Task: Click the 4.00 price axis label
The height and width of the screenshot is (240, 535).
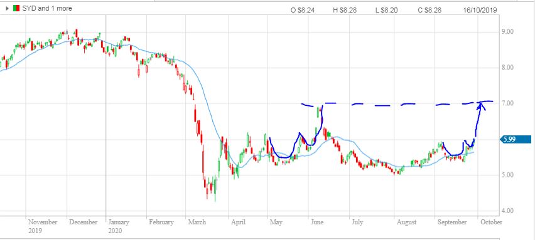Action: point(509,211)
